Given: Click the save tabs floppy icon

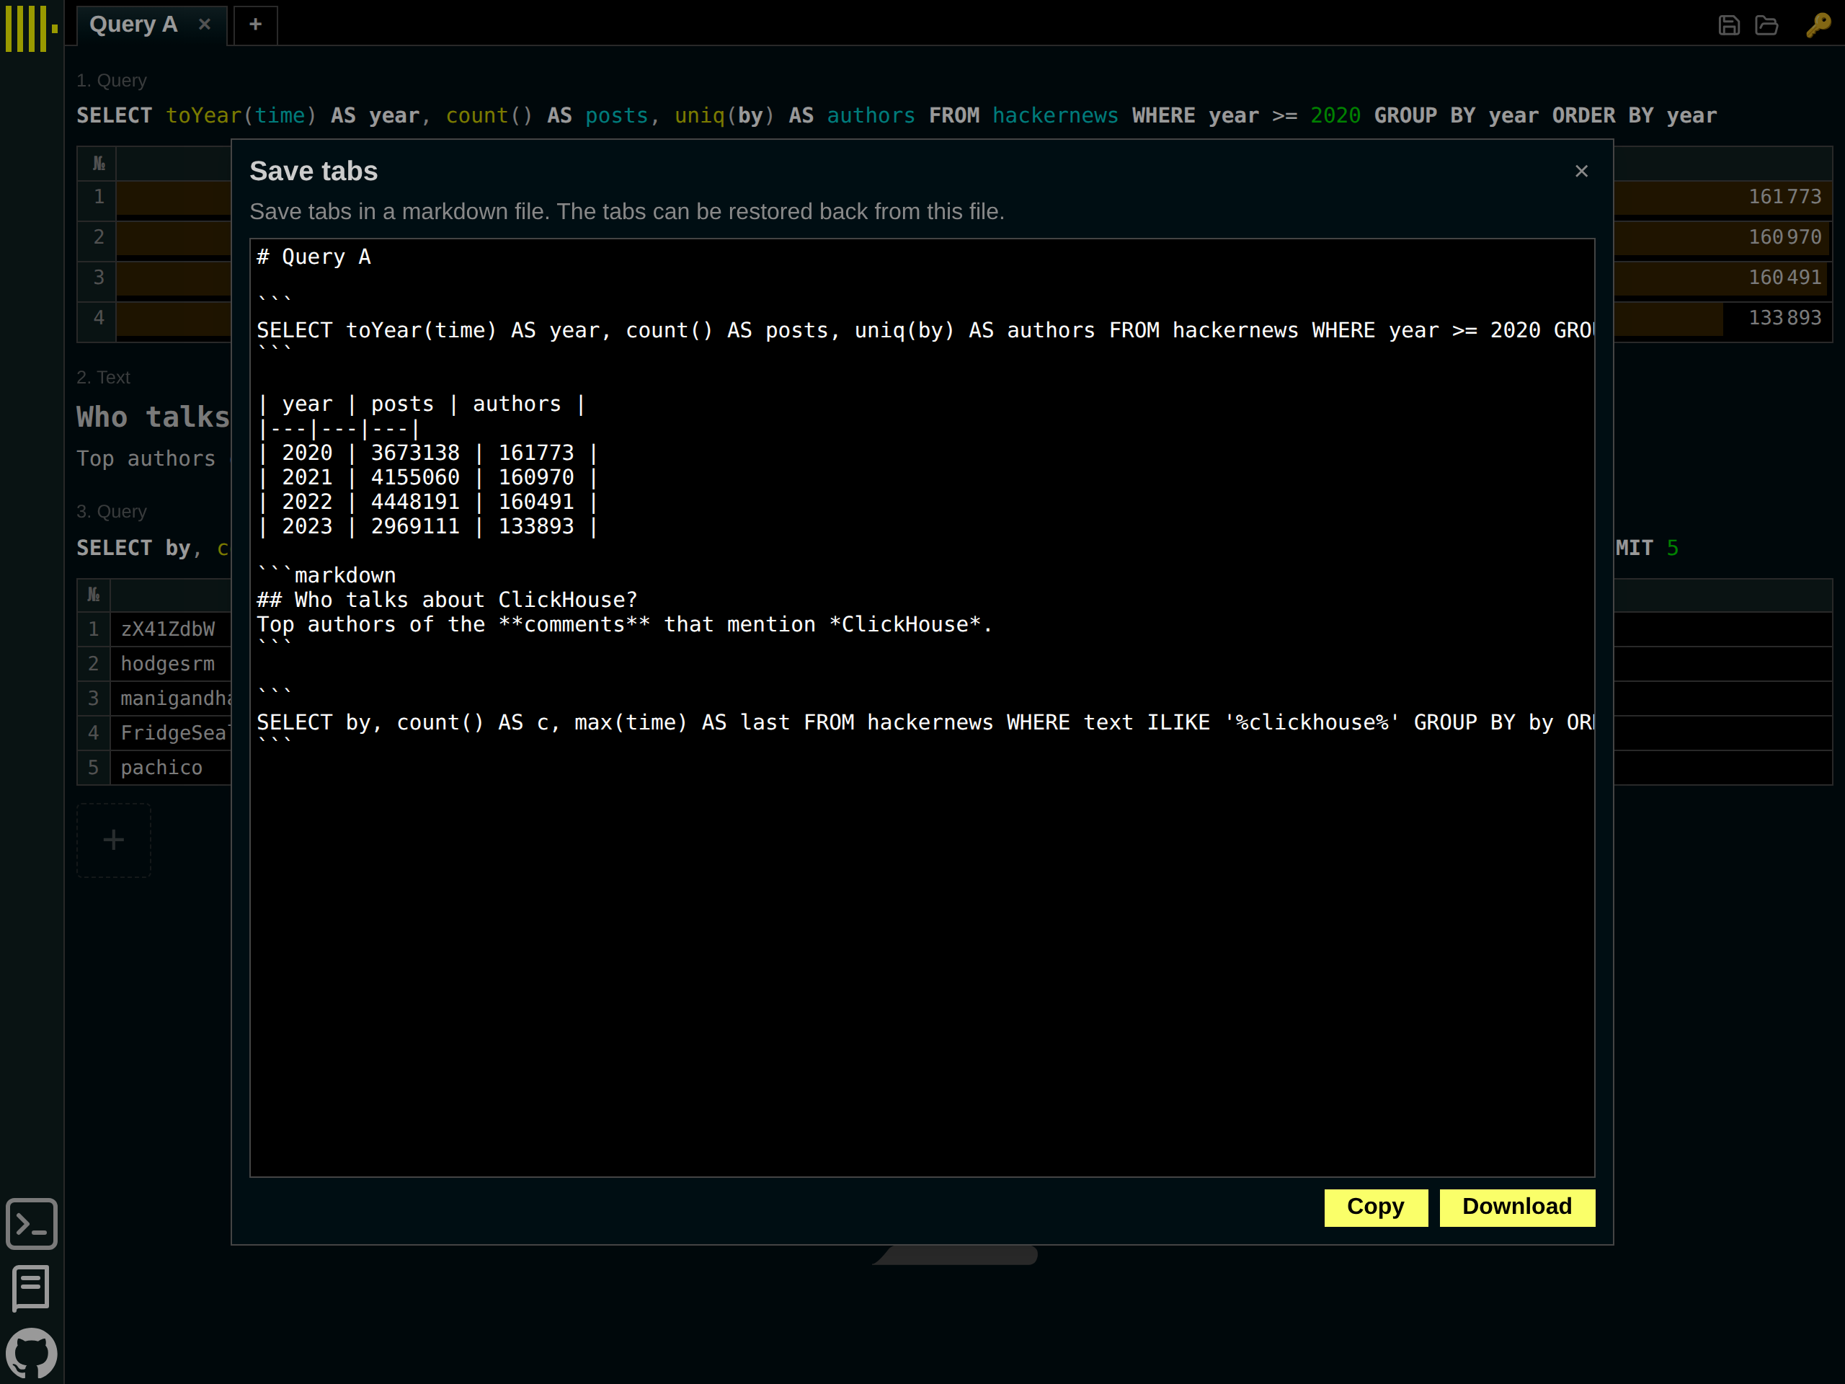Looking at the screenshot, I should tap(1728, 26).
